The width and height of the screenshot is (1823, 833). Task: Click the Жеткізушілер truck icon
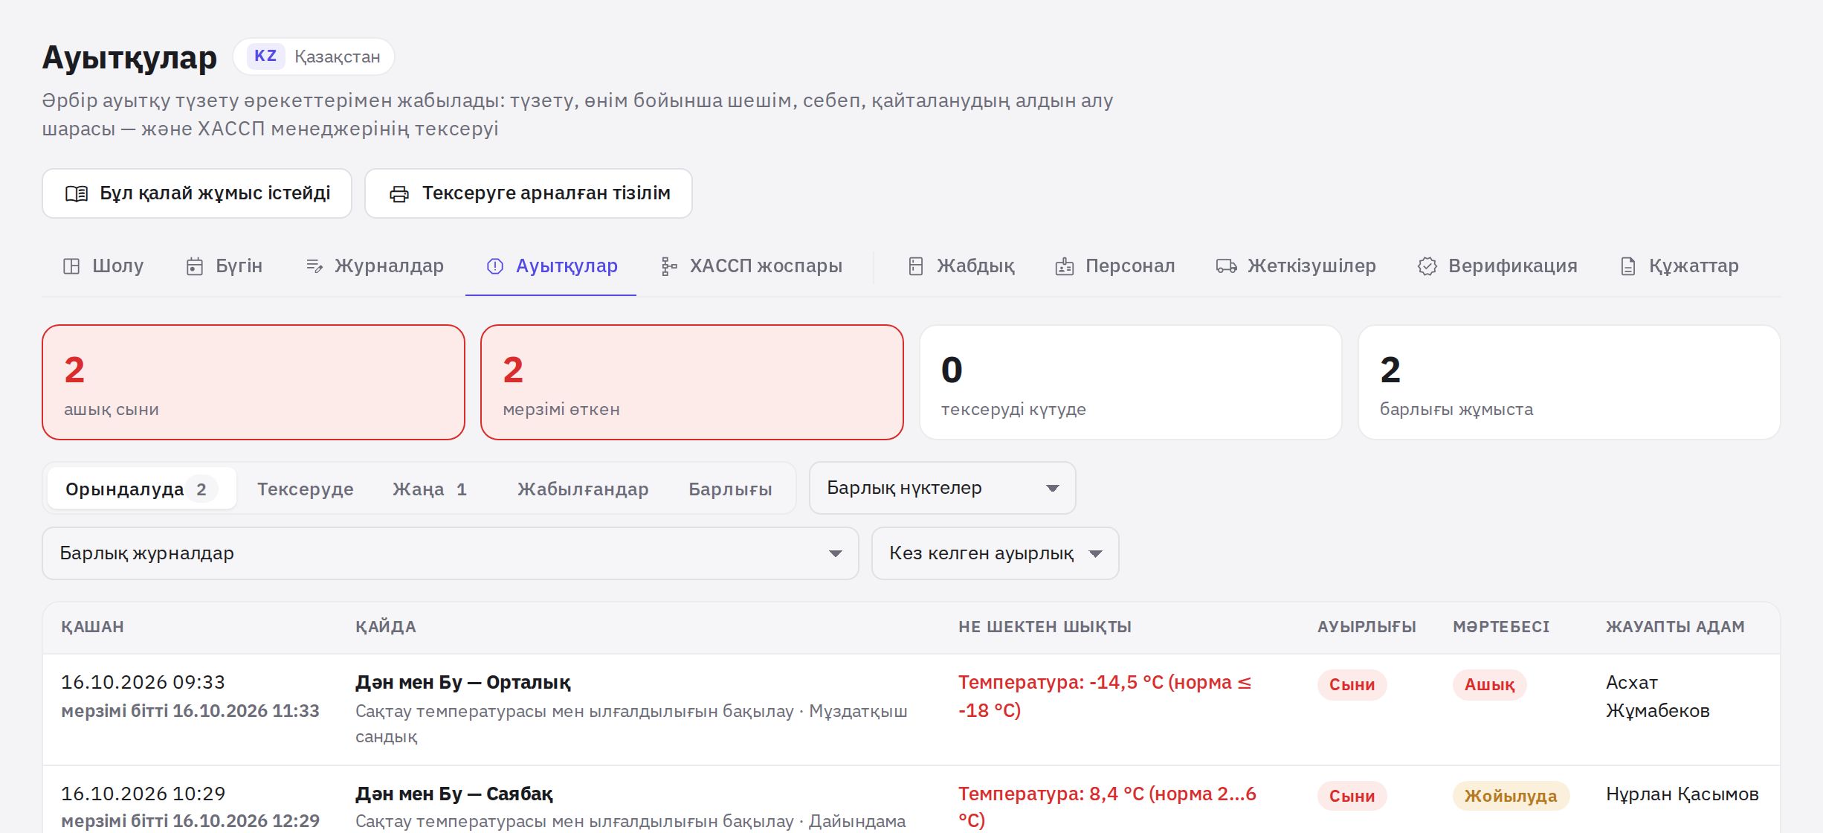1227,266
